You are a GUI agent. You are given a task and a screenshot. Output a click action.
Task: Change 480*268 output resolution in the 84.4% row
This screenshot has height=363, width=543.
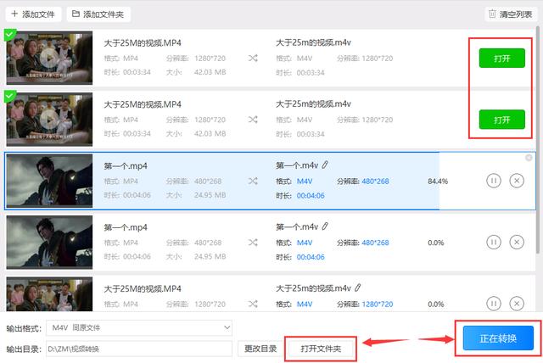click(x=375, y=181)
